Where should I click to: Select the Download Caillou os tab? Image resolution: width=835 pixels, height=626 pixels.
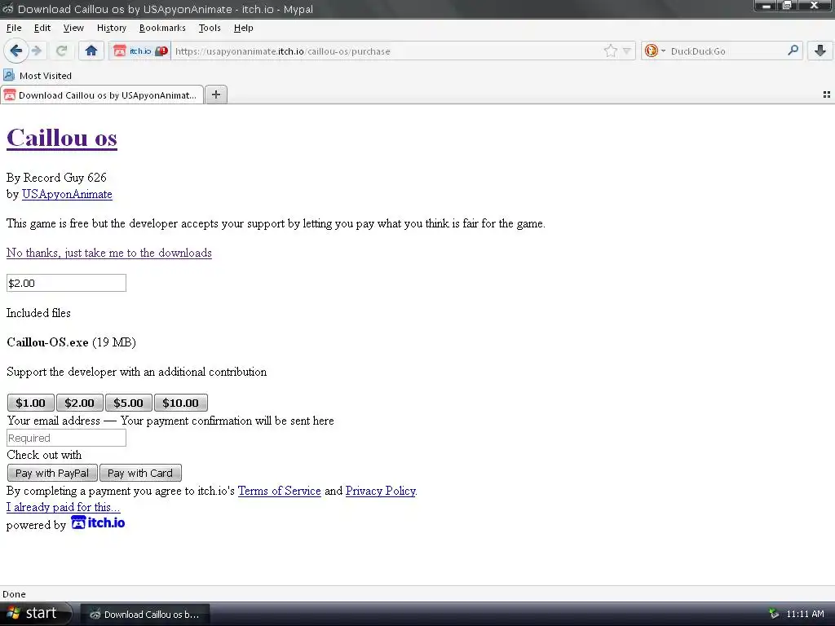click(x=102, y=95)
